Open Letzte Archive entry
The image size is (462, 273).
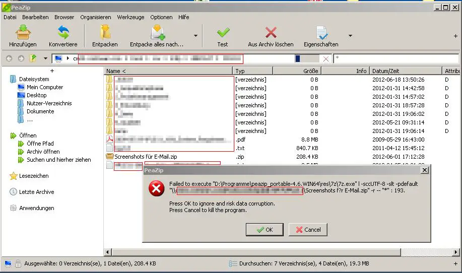37,192
